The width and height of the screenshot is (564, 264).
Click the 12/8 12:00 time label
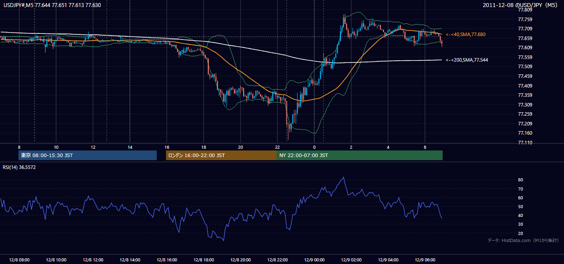[93, 260]
